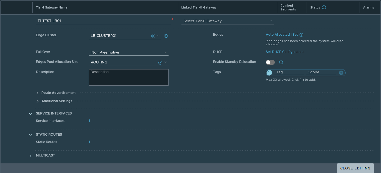The image size is (381, 173).
Task: Open the Service Interfaces count link
Action: pos(89,121)
